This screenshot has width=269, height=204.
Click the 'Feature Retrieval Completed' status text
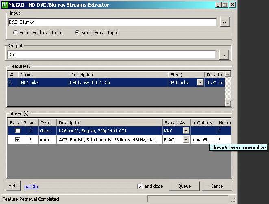click(30, 199)
